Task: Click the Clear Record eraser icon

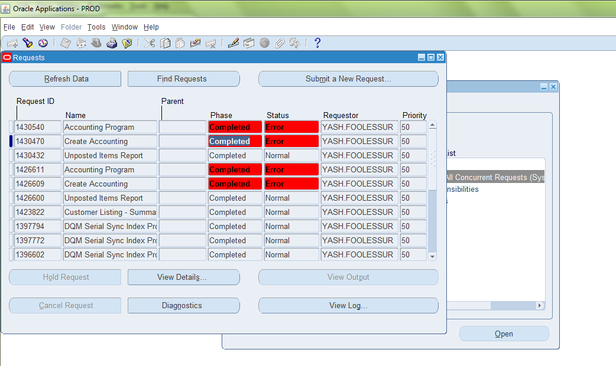Action: coord(196,43)
